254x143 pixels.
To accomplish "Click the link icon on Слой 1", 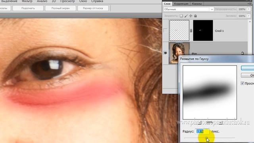I will (191, 31).
